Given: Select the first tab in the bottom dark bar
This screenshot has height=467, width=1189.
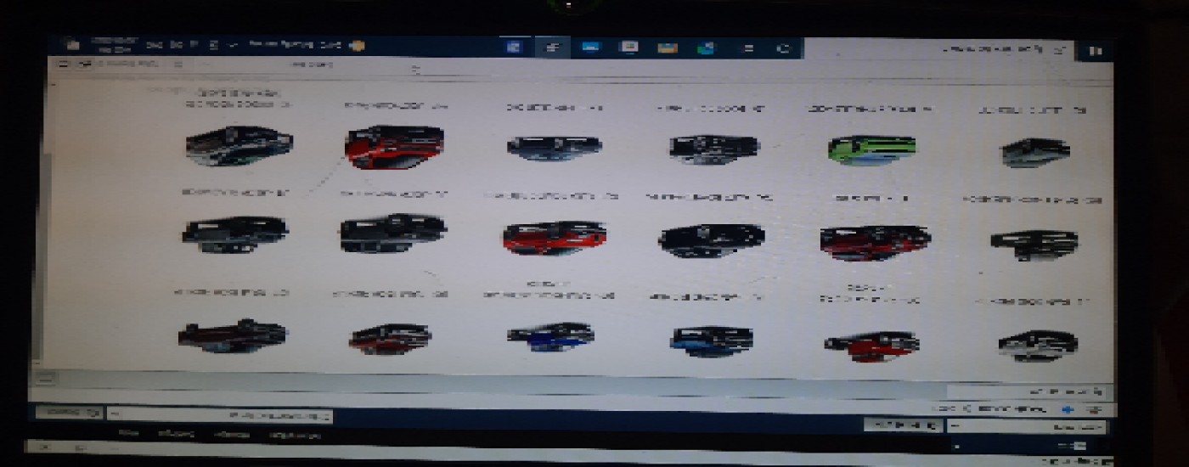Looking at the screenshot, I should pyautogui.click(x=129, y=435).
